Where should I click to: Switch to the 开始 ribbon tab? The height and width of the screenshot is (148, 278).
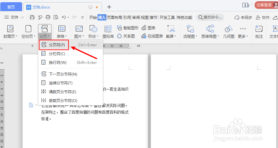[93, 17]
